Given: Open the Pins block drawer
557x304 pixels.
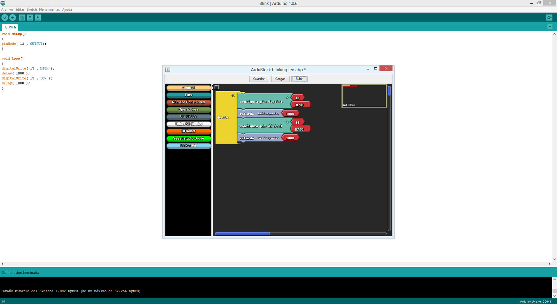Looking at the screenshot, I should pos(189,95).
